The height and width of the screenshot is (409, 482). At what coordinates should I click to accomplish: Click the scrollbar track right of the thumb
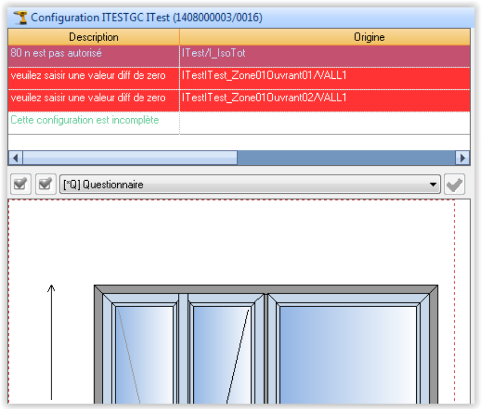click(x=345, y=158)
